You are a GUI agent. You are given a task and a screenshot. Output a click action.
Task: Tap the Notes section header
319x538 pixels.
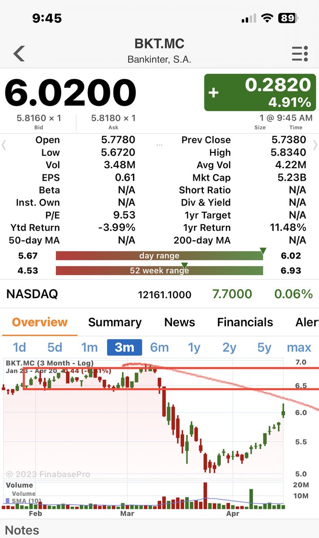[22, 530]
